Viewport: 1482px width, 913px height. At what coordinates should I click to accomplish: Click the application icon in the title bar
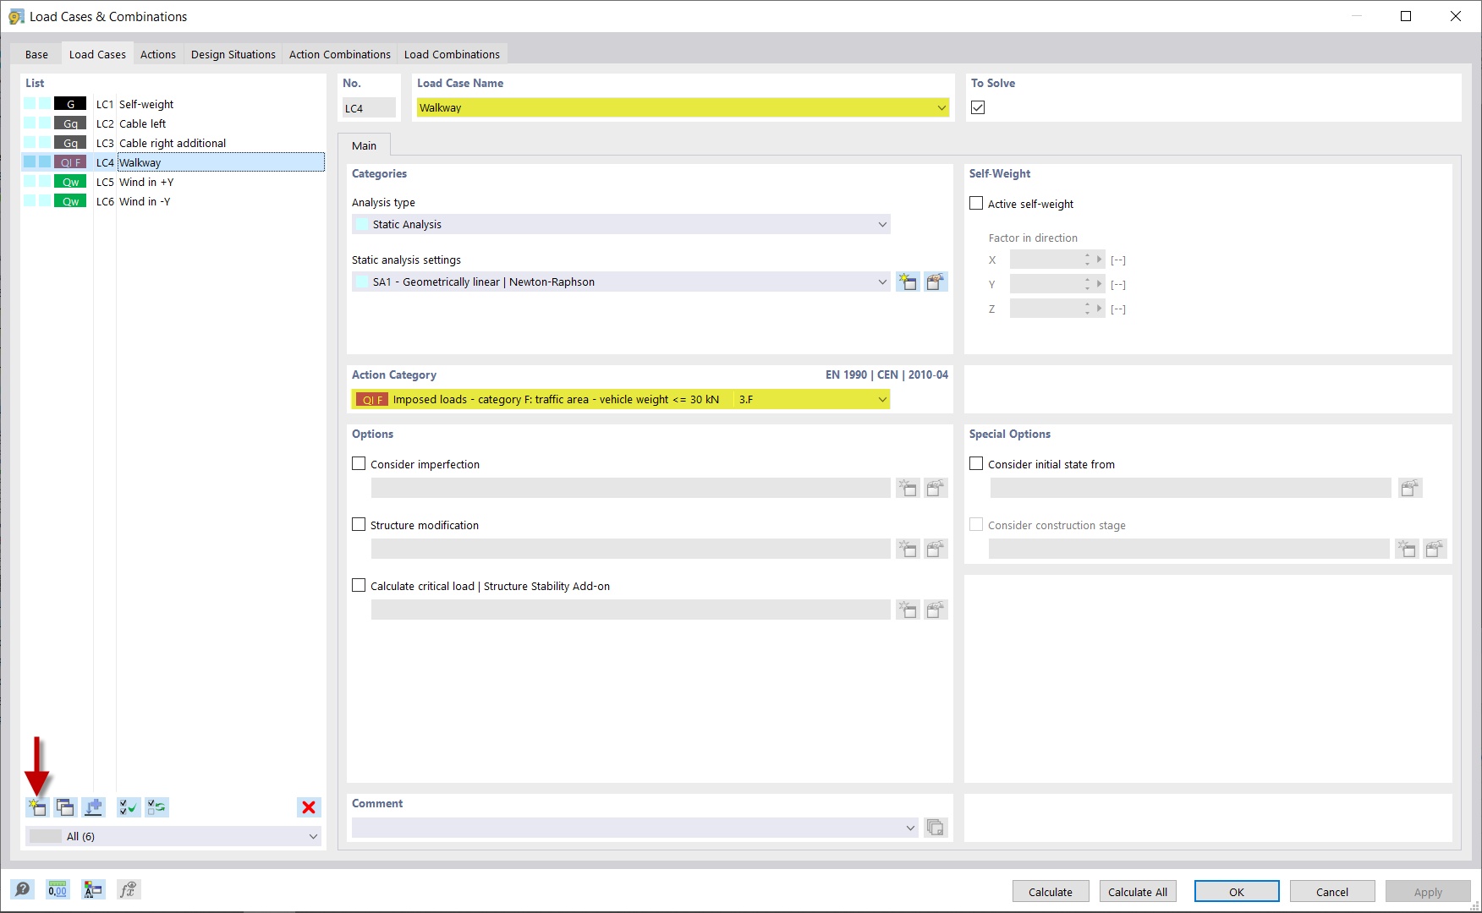click(16, 16)
